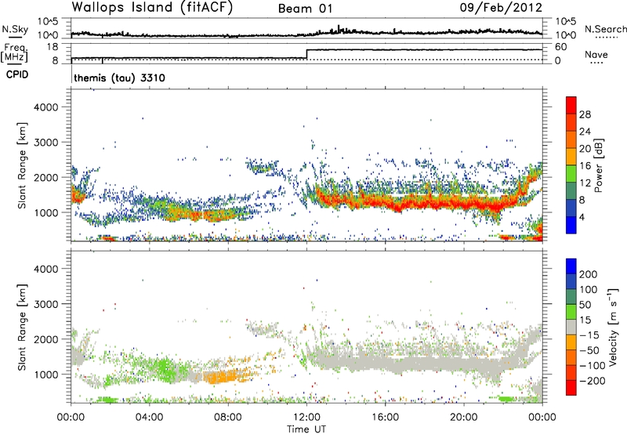Click the "-50" Velocity colorbar value
Image resolution: width=627 pixels, height=434 pixels.
589,350
